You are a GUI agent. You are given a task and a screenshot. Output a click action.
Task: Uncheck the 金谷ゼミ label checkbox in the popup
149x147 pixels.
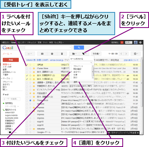(71, 72)
